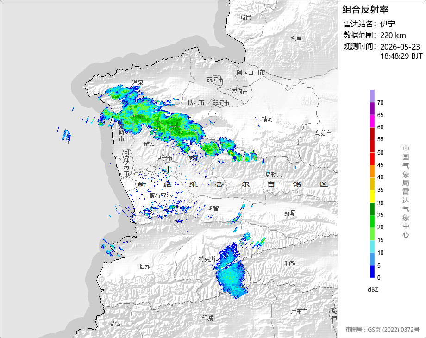Click the 温泉 label on the map
426x338 pixels.
[138, 82]
